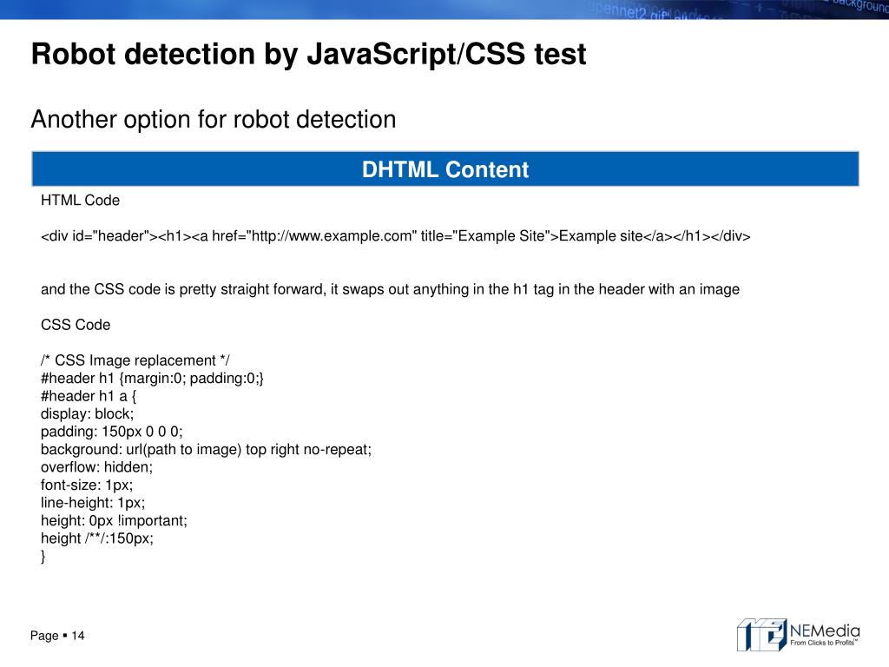Click the '#header h1 {margin:0; padding:0;}' line
The height and width of the screenshot is (667, 889).
[152, 378]
